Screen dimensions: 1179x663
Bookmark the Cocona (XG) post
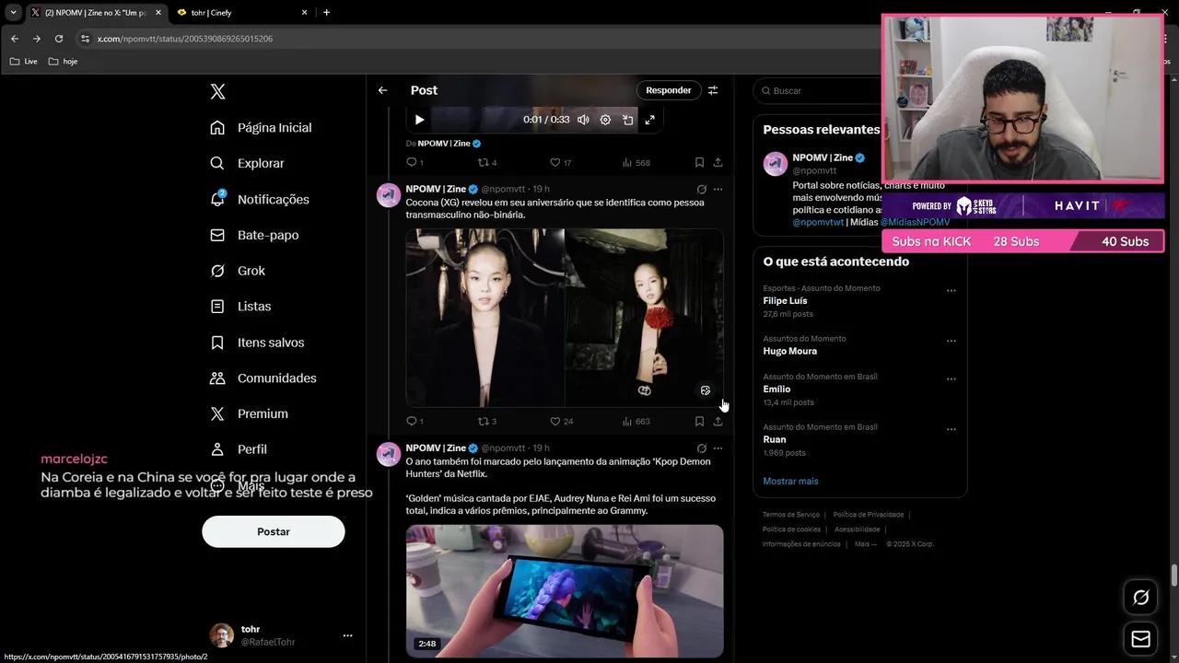pyautogui.click(x=699, y=421)
